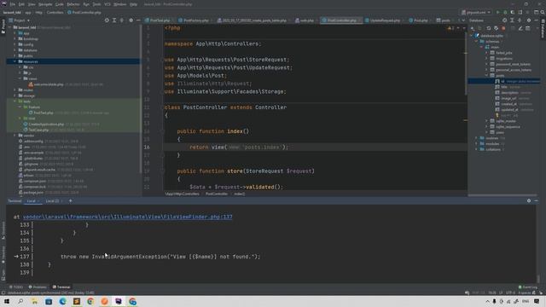This screenshot has width=546, height=307.
Task: Open Microsoft Edge from the taskbar
Action: (62, 301)
